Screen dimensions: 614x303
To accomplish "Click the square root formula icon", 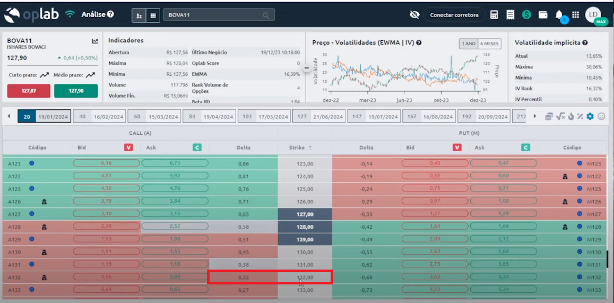I will point(560,116).
